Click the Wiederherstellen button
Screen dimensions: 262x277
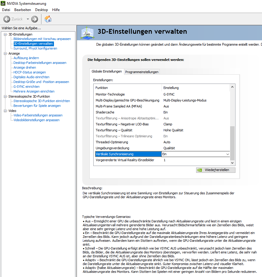(x=216, y=170)
